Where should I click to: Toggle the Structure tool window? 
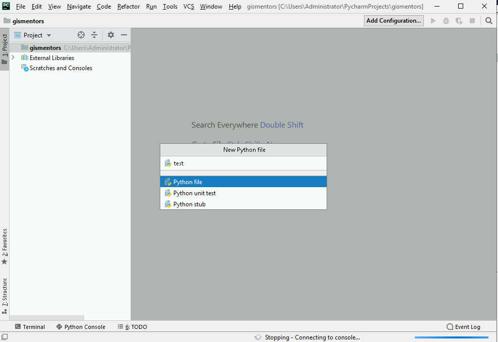5,293
